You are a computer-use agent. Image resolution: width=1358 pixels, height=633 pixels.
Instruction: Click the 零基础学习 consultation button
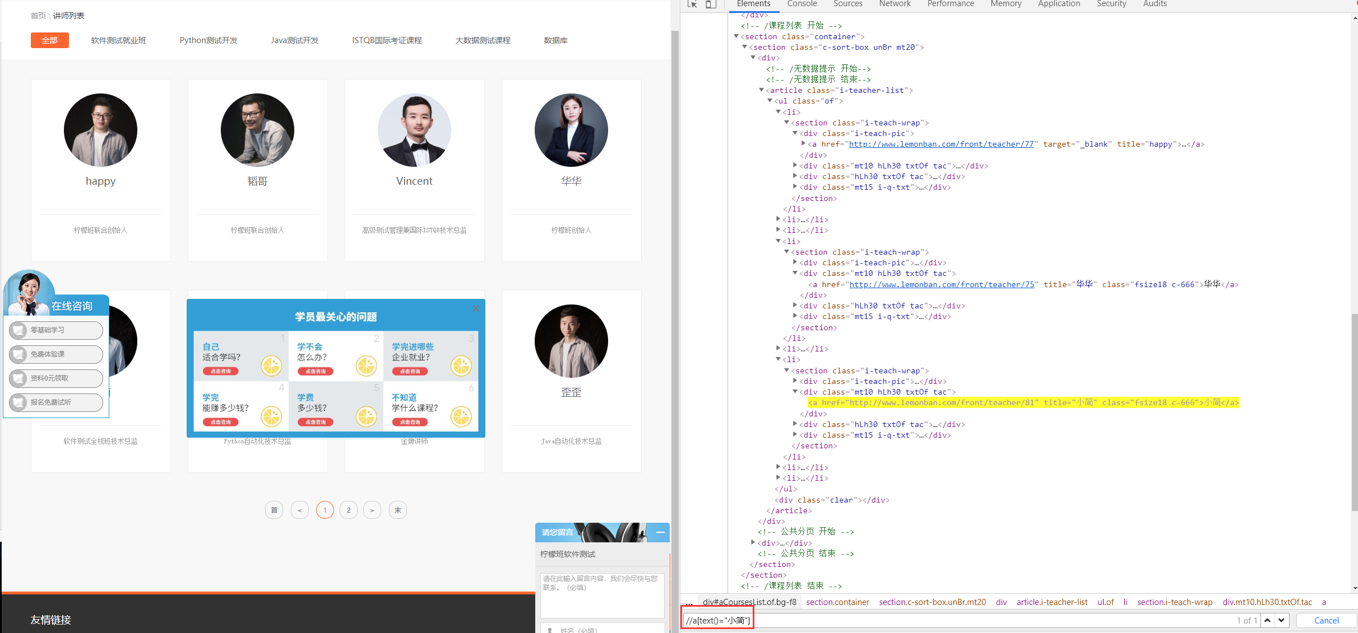click(x=55, y=330)
